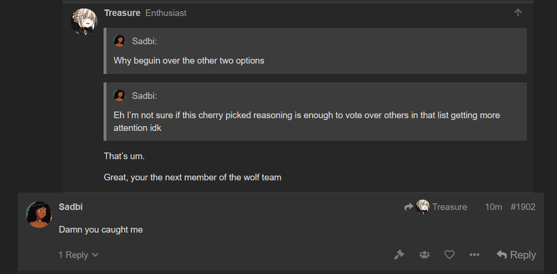Click small Sadbi avatar in first quote

pyautogui.click(x=120, y=41)
